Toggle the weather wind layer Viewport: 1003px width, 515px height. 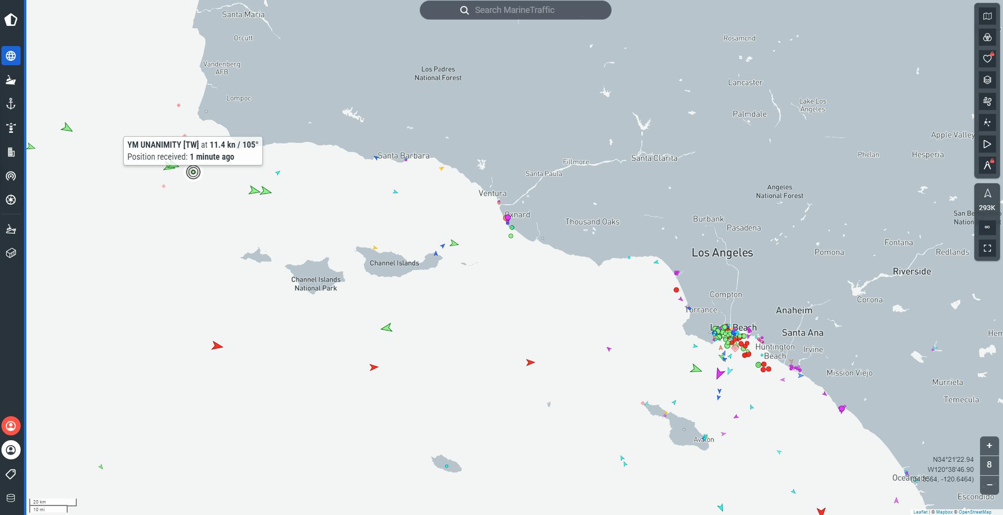(x=987, y=101)
